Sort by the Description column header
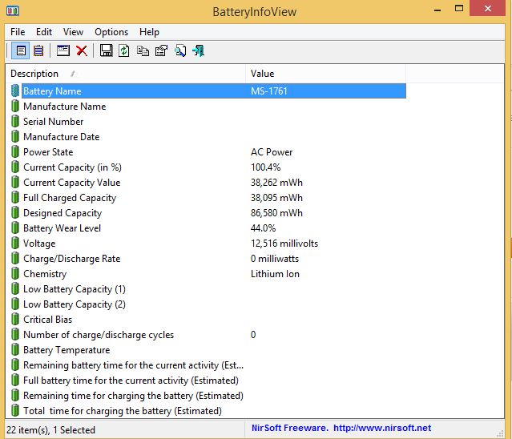The width and height of the screenshot is (512, 439). (x=34, y=74)
